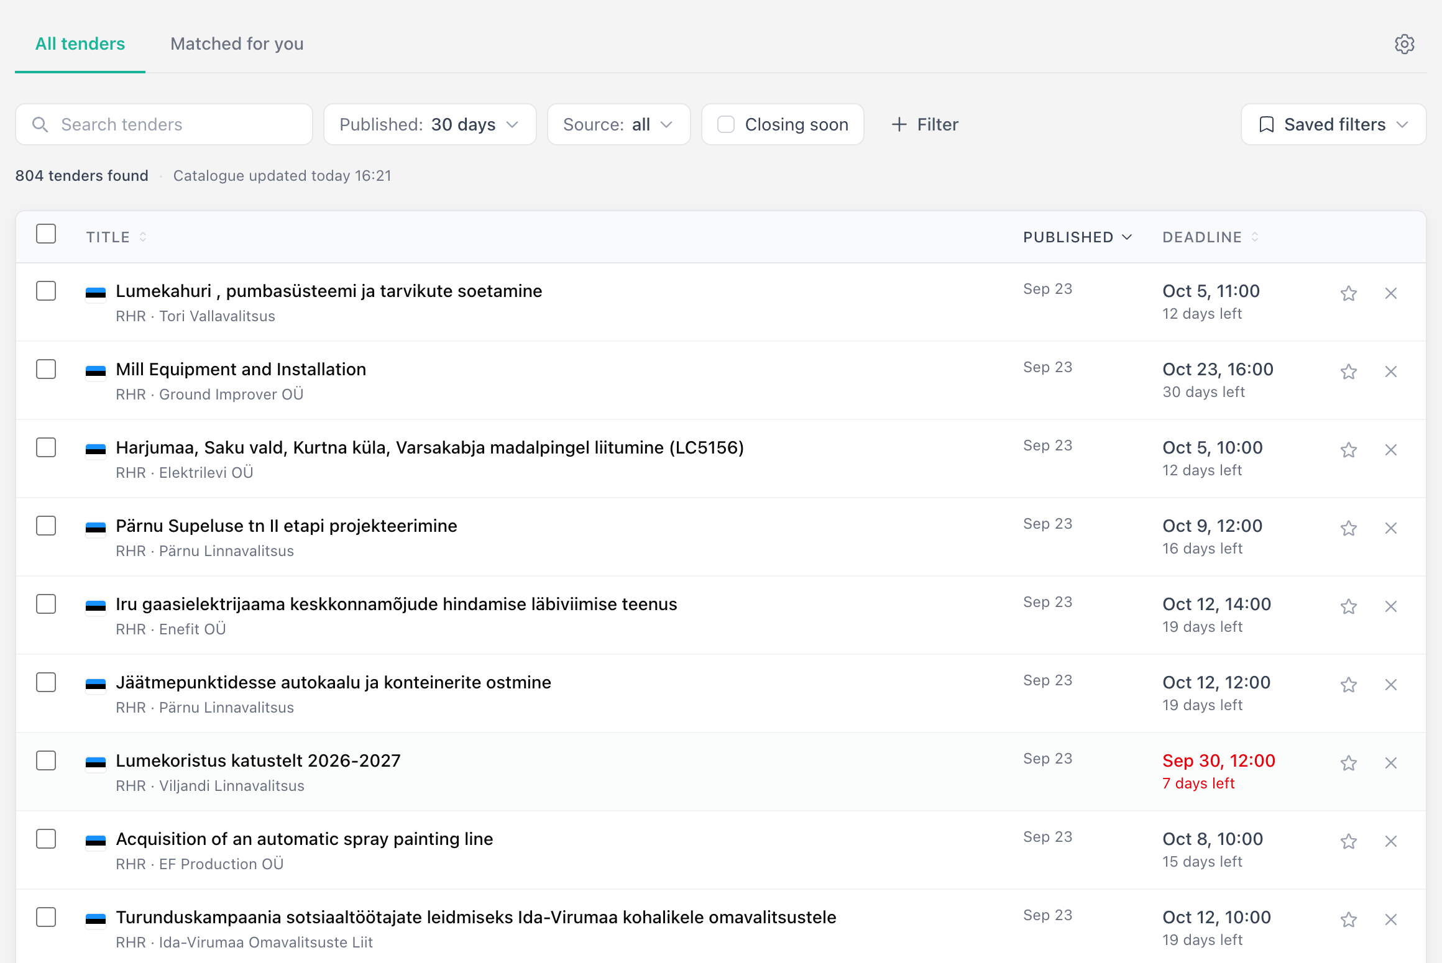Image resolution: width=1442 pixels, height=963 pixels.
Task: Dismiss the Iru gaasielektrijaama tender
Action: (x=1391, y=606)
